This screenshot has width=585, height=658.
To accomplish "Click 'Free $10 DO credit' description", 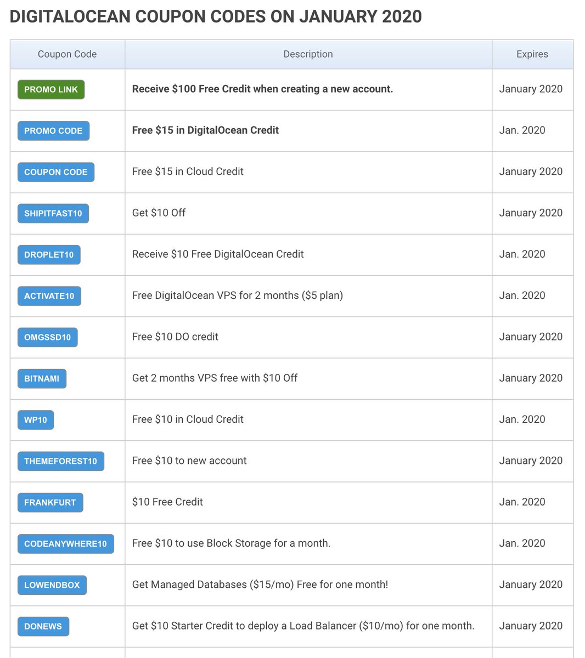I will [175, 337].
